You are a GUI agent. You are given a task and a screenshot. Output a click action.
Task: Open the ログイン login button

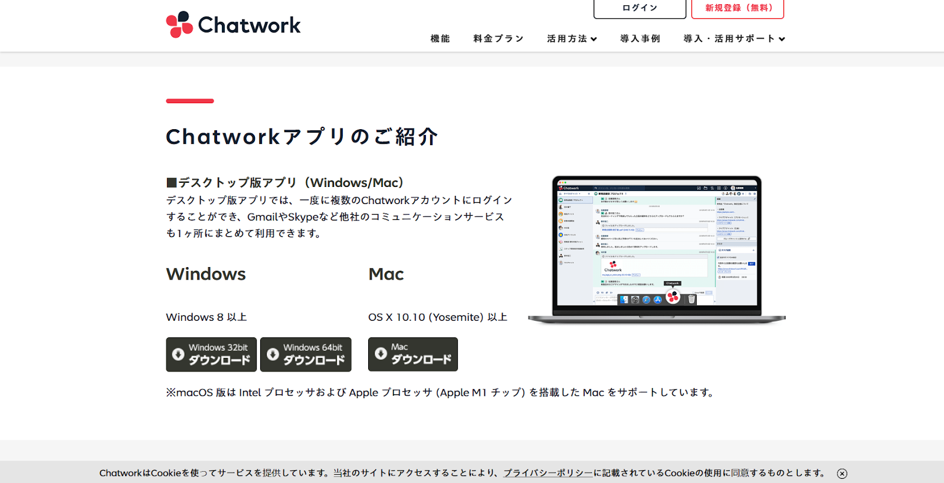coord(640,8)
